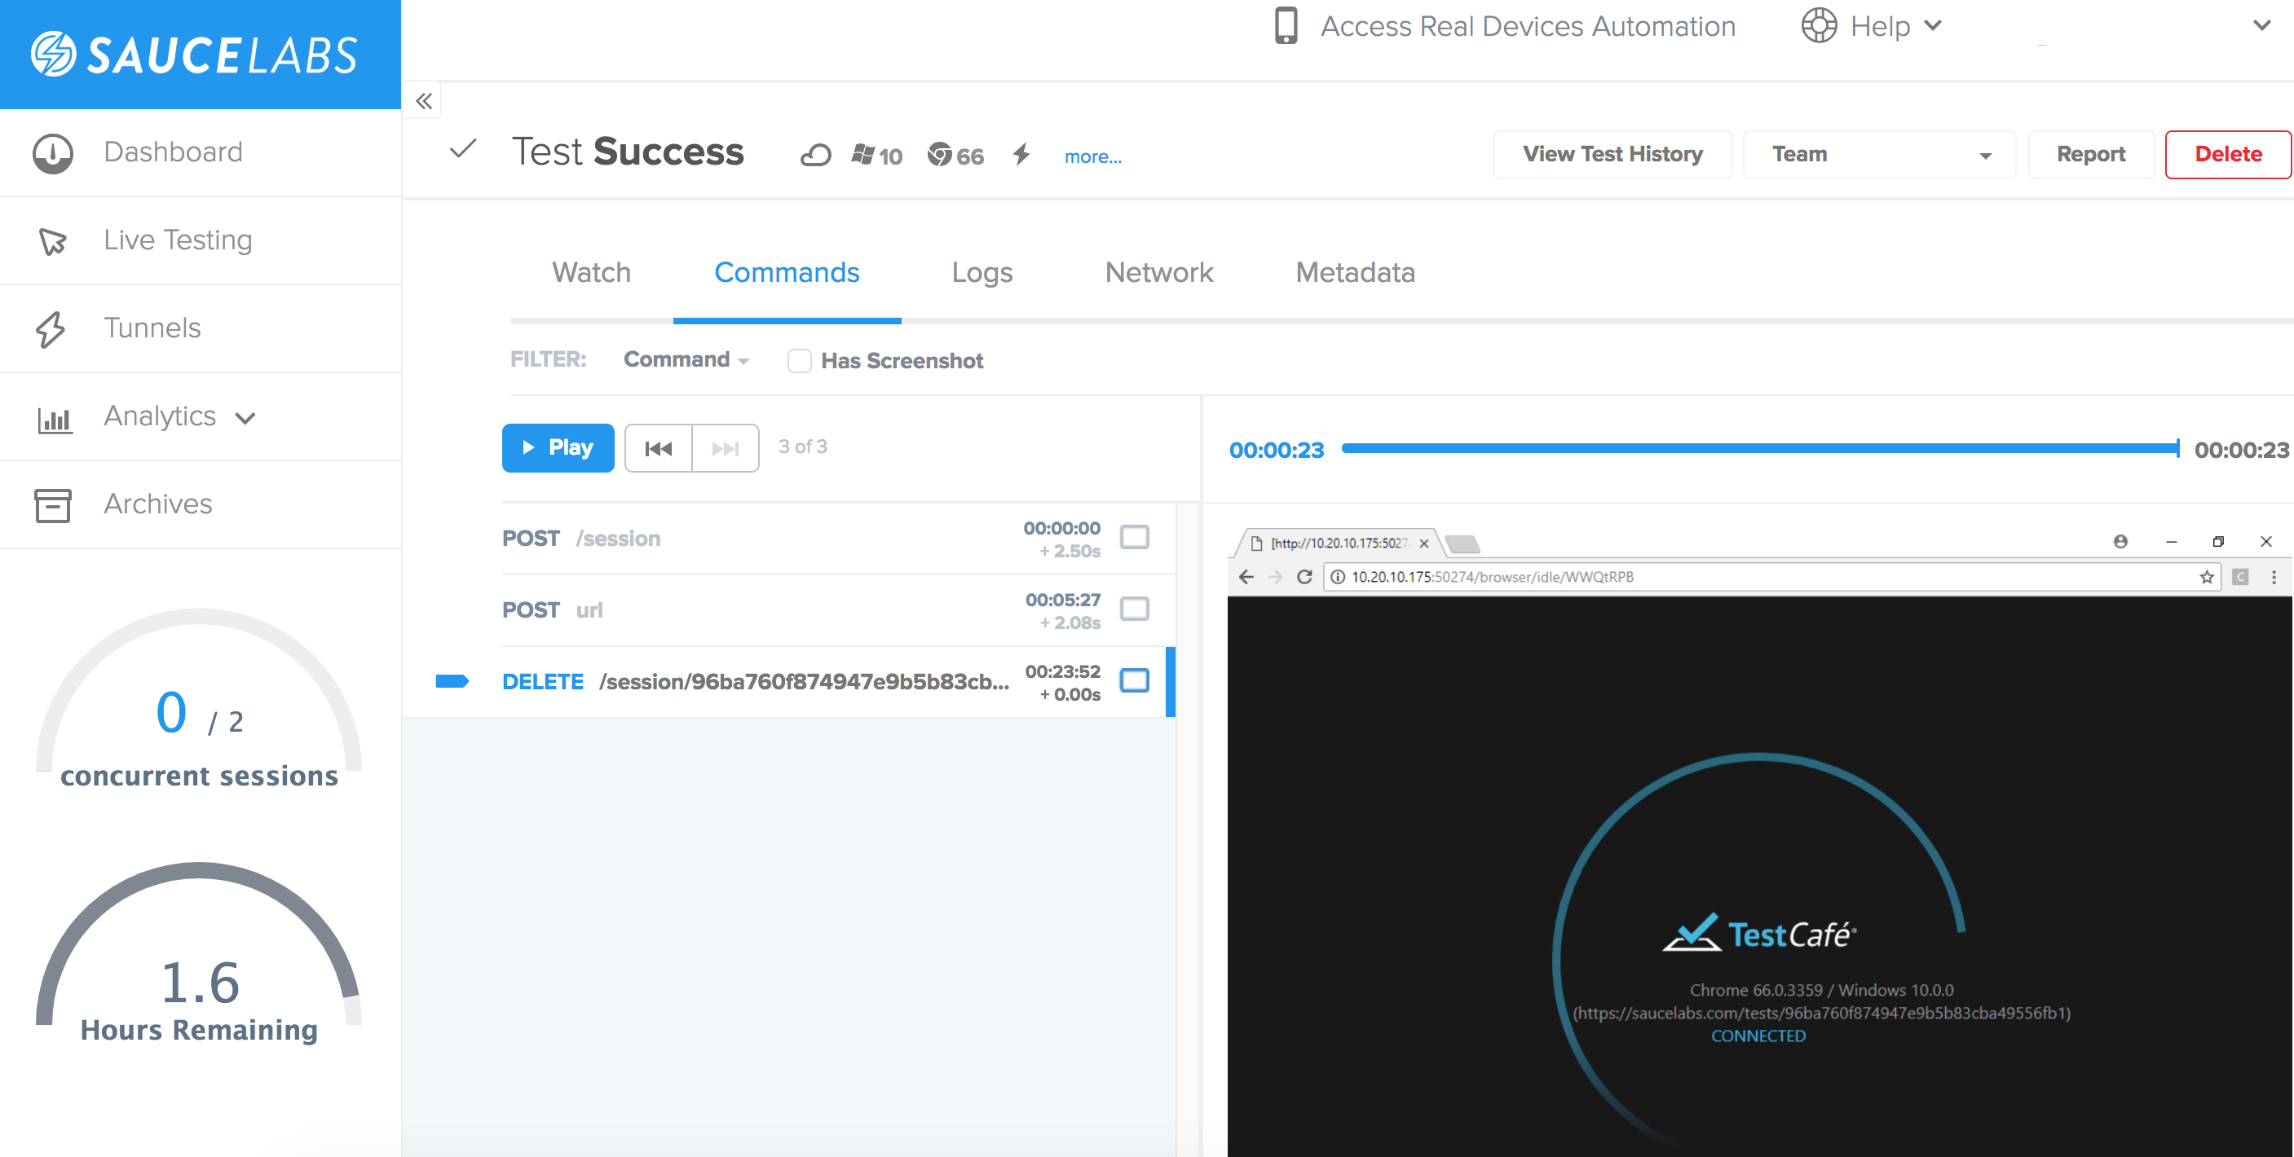Open the Chrome three-dot menu in recording
Viewport: 2294px width, 1157px height.
coord(2274,577)
